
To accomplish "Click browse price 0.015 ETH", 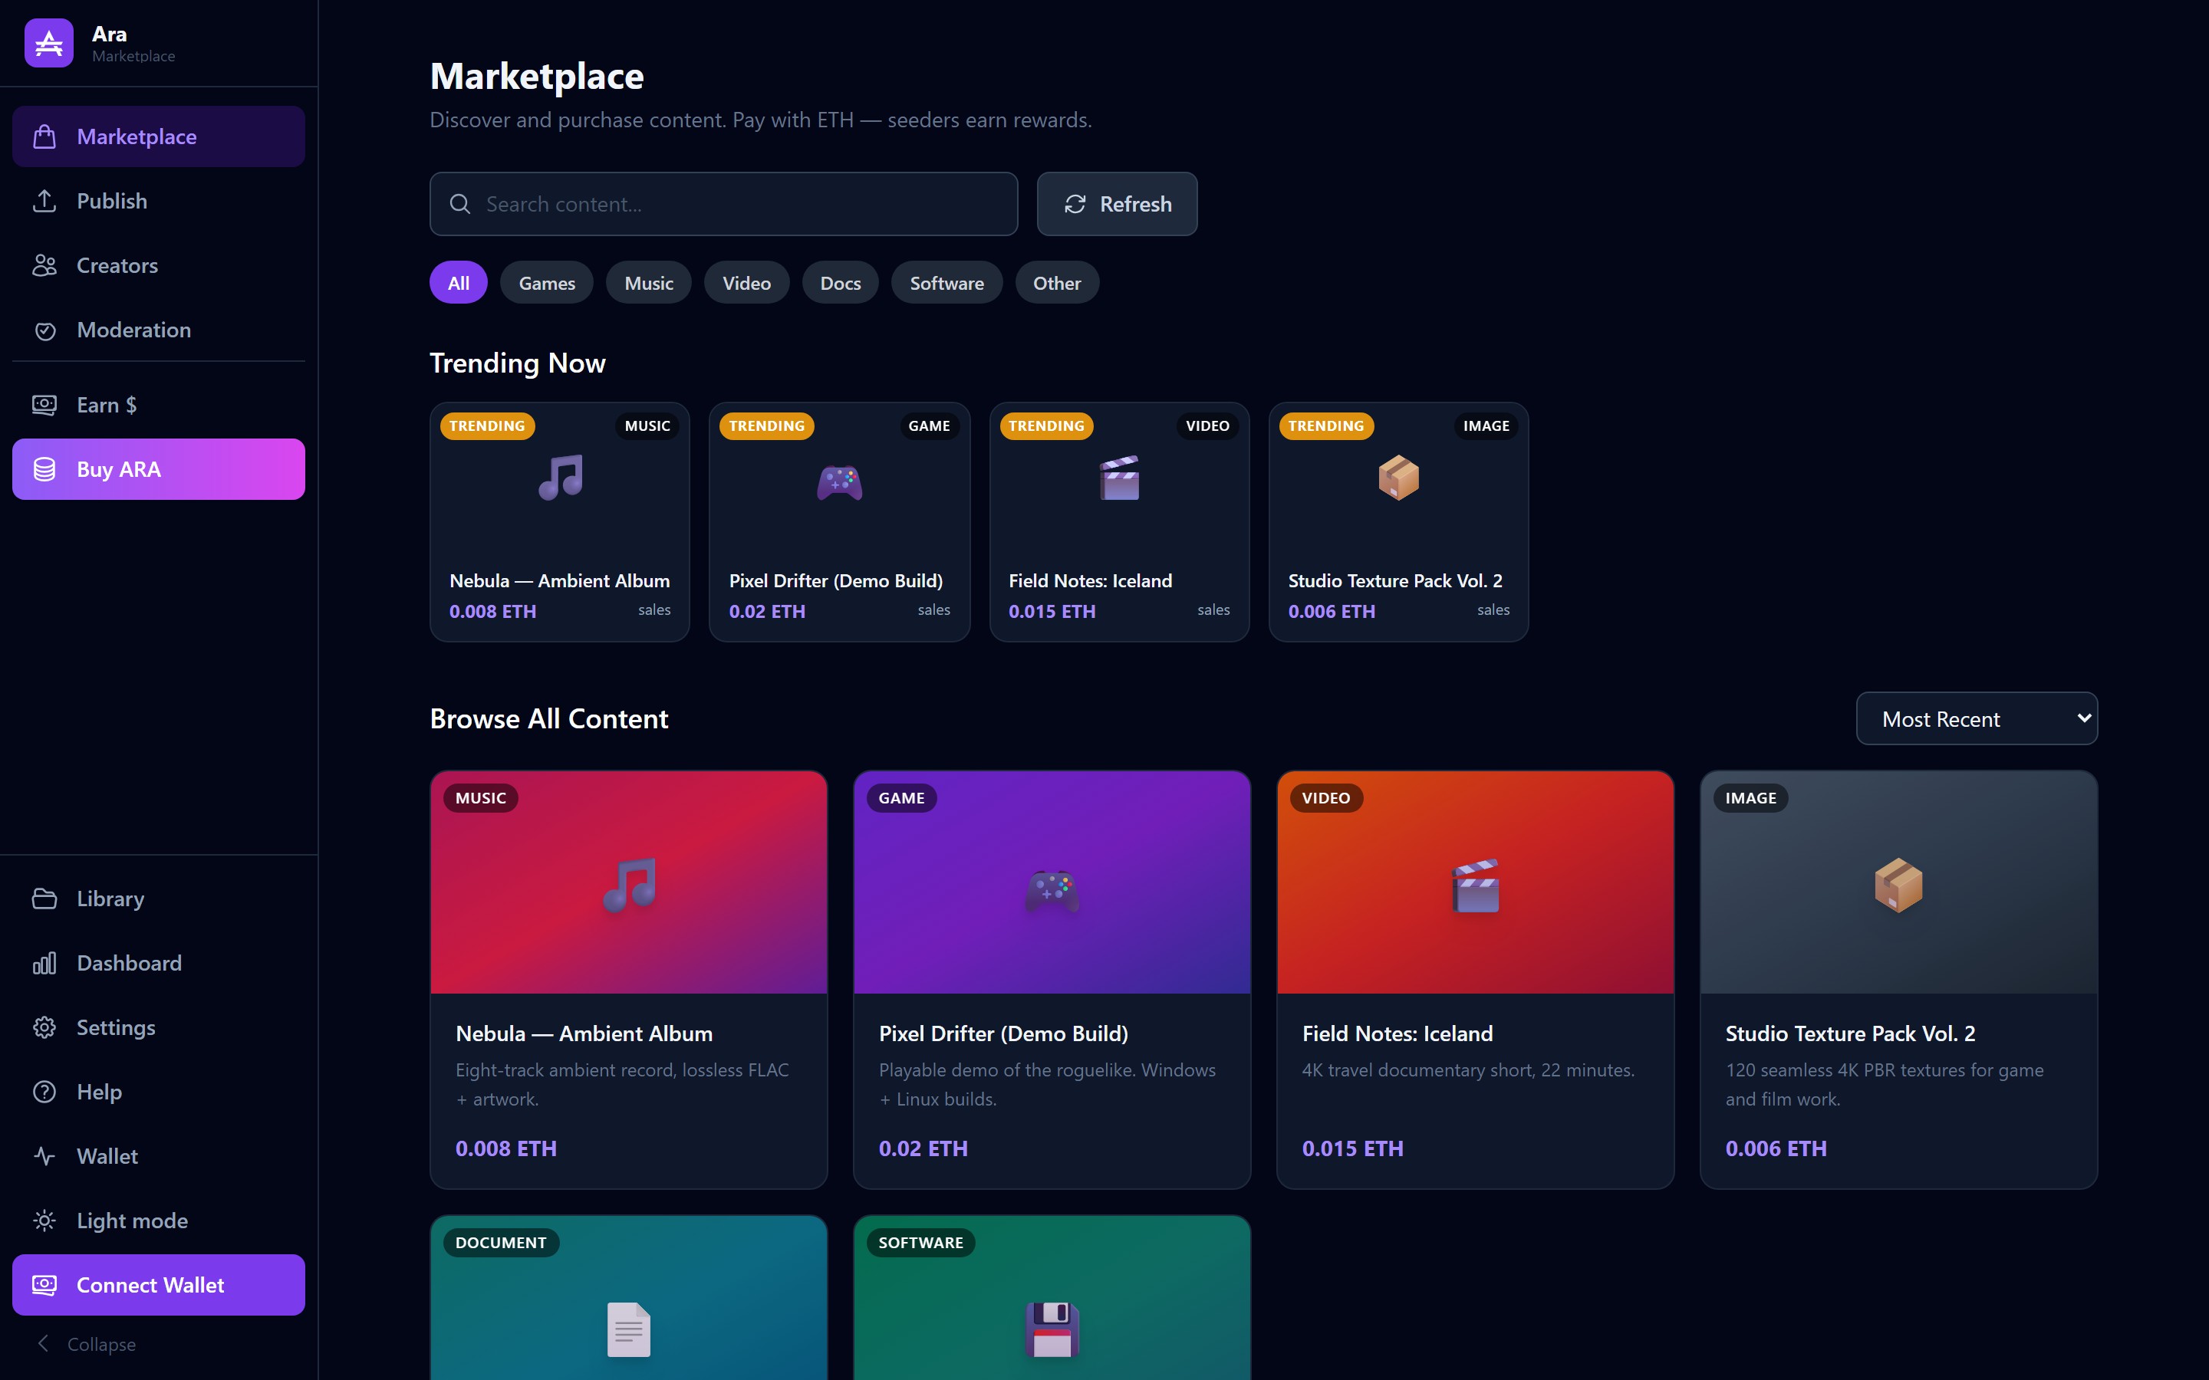I will pyautogui.click(x=1353, y=1148).
